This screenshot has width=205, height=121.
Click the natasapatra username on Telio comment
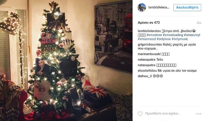coord(146,59)
